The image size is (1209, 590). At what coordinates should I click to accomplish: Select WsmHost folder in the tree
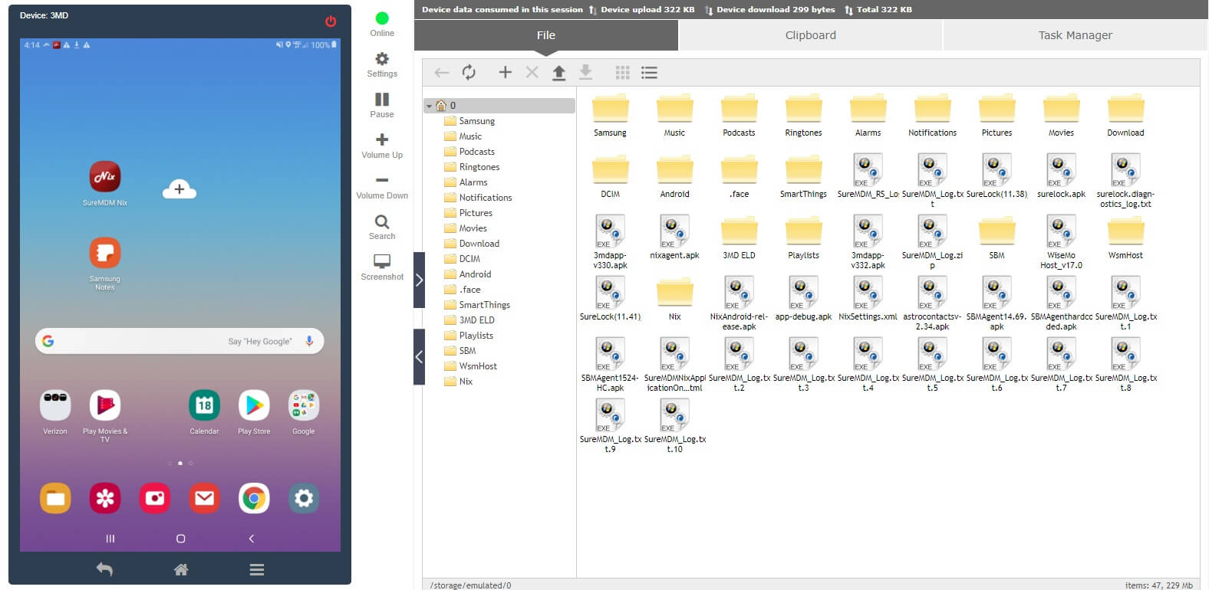(x=471, y=366)
